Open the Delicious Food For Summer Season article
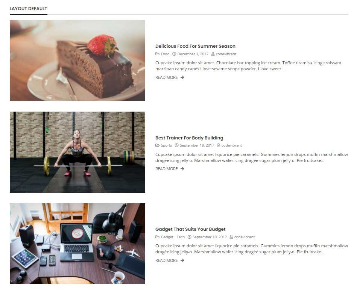 [x=195, y=46]
